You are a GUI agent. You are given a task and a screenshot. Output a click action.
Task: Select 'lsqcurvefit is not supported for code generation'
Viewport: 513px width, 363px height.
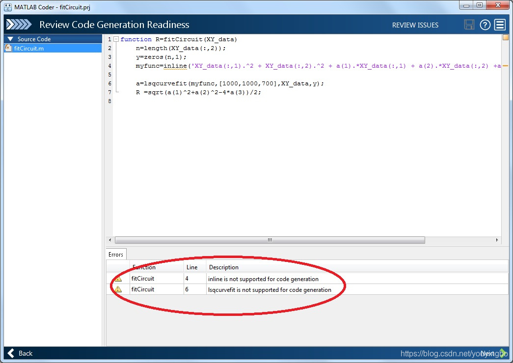[x=270, y=290]
